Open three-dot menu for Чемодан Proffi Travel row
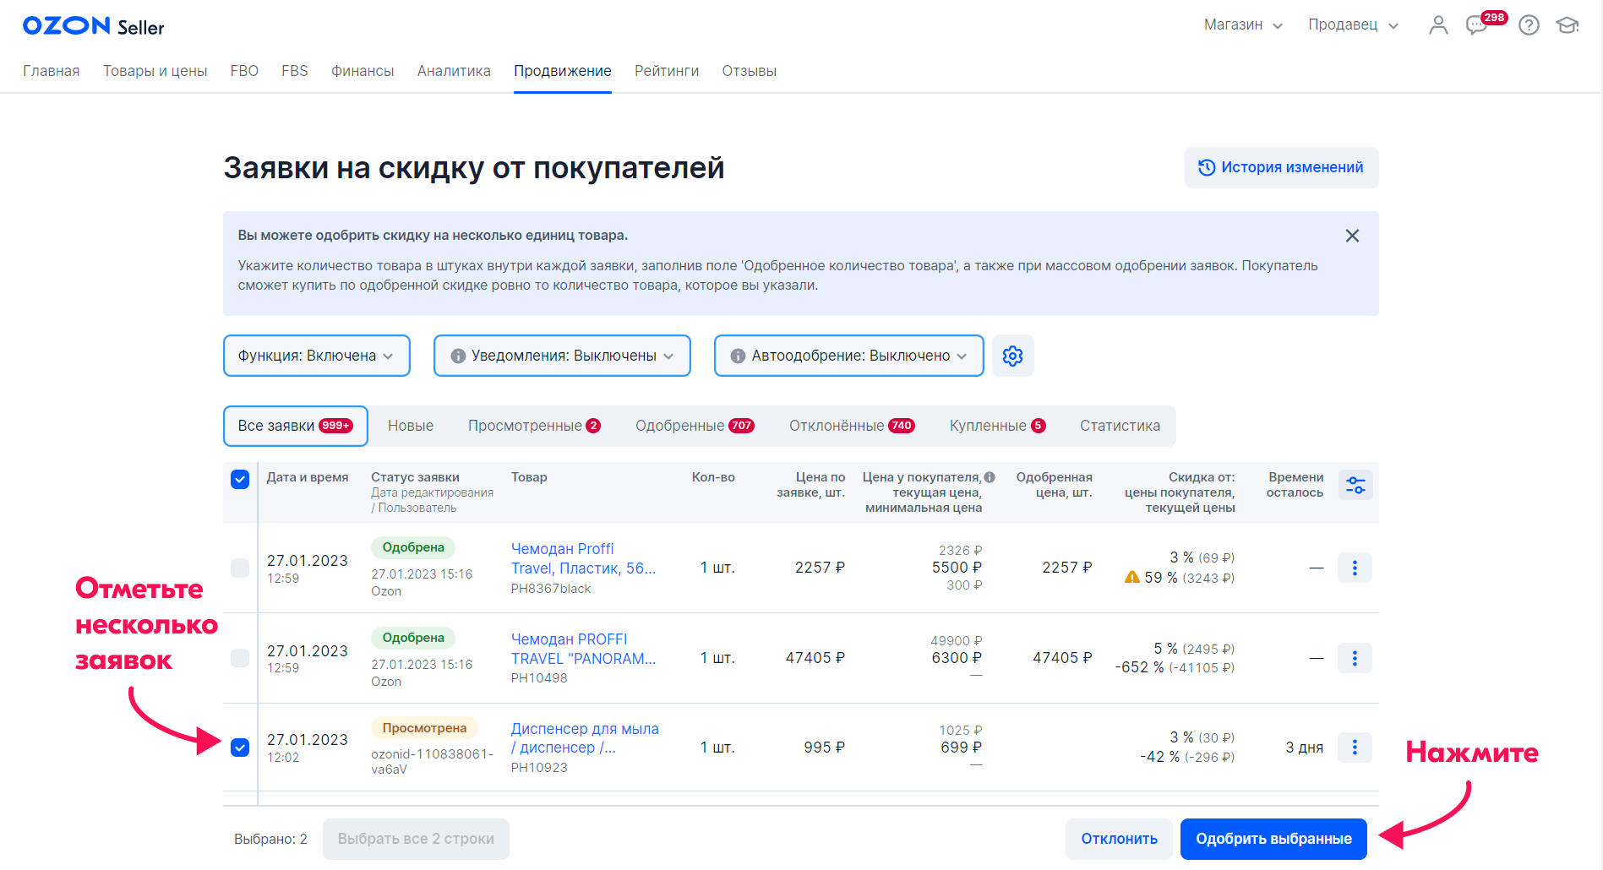Screen dimensions: 1603x870 (1355, 568)
